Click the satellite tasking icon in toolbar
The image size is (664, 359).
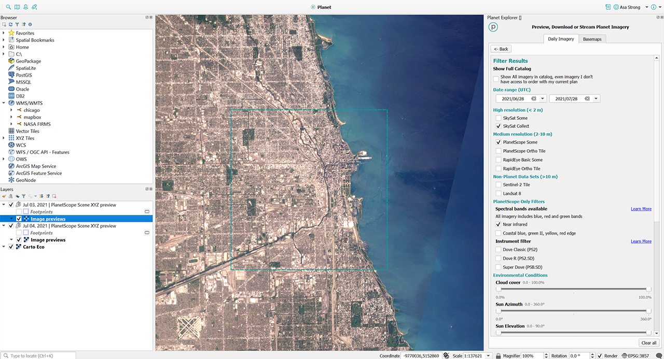pos(34,7)
